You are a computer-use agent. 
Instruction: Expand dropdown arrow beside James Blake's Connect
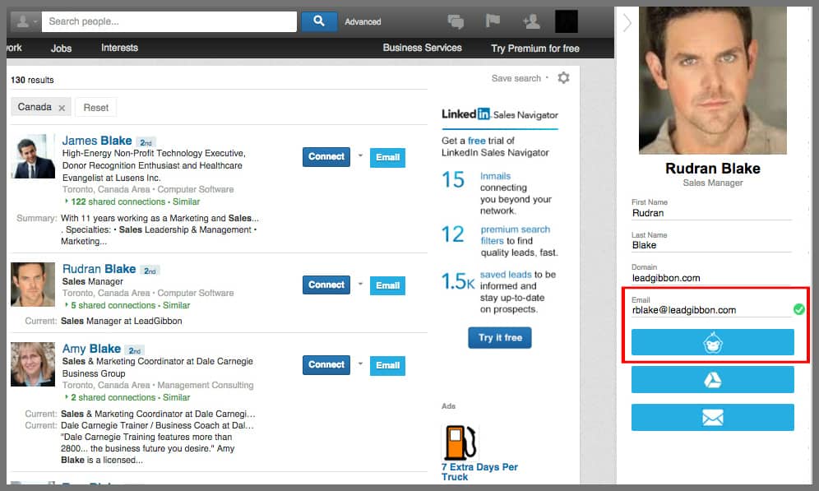(360, 155)
